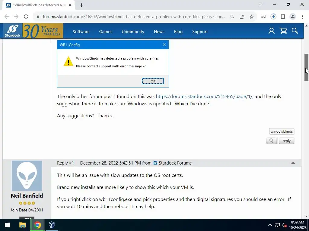Open the Software menu
Image resolution: width=309 pixels, height=231 pixels.
click(81, 32)
